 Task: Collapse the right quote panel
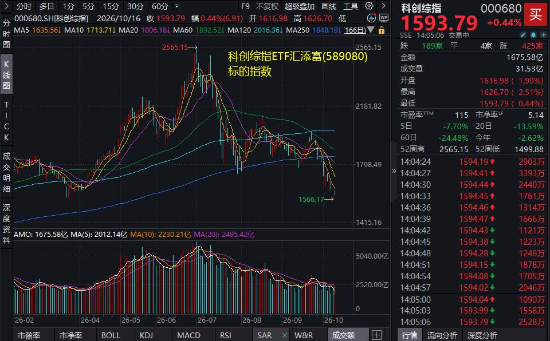[x=394, y=171]
